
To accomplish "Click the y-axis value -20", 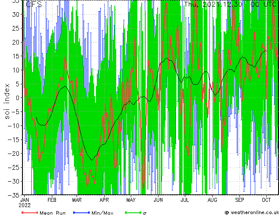I will pos(14,154).
